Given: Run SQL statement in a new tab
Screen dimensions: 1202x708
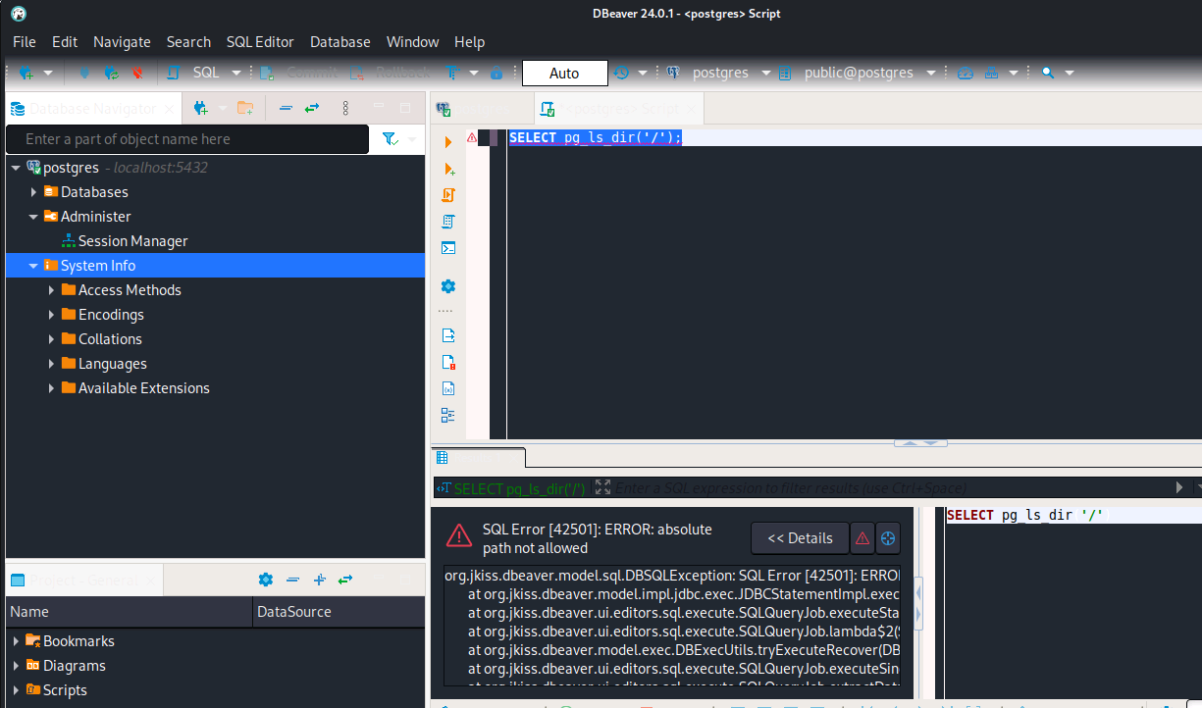Looking at the screenshot, I should (x=448, y=169).
